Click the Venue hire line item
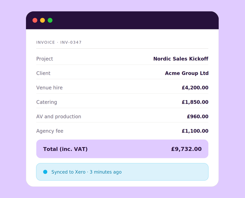This screenshot has height=198, width=245. pyautogui.click(x=49, y=88)
